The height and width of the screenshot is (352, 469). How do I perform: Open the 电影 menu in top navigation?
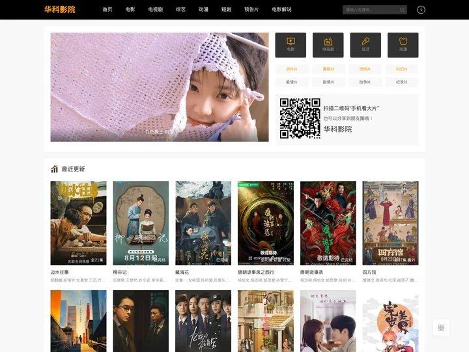tap(130, 10)
